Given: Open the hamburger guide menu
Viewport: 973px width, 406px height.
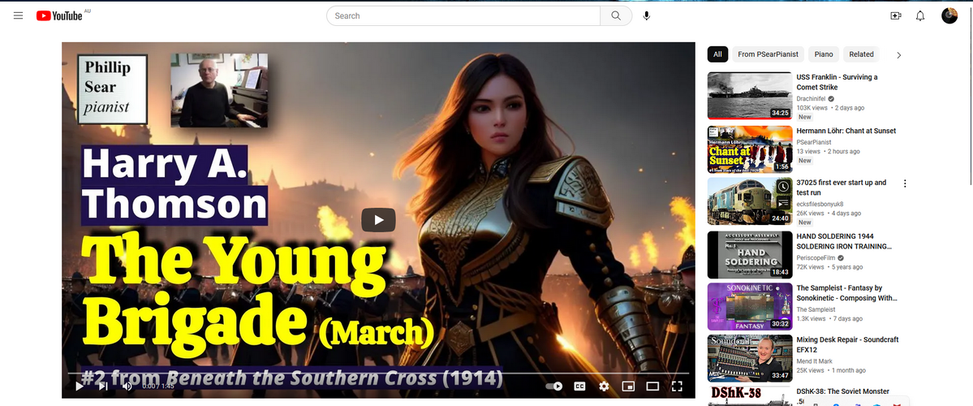Looking at the screenshot, I should pyautogui.click(x=18, y=15).
